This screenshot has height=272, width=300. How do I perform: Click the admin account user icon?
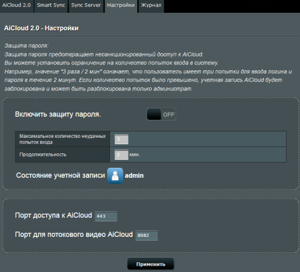click(x=115, y=176)
